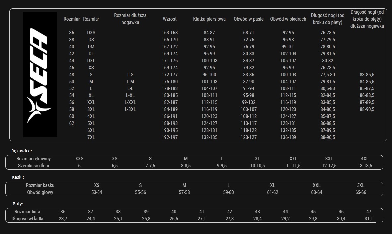Select long-leg size 'L-S'
The height and width of the screenshot is (234, 392).
pyautogui.click(x=130, y=75)
